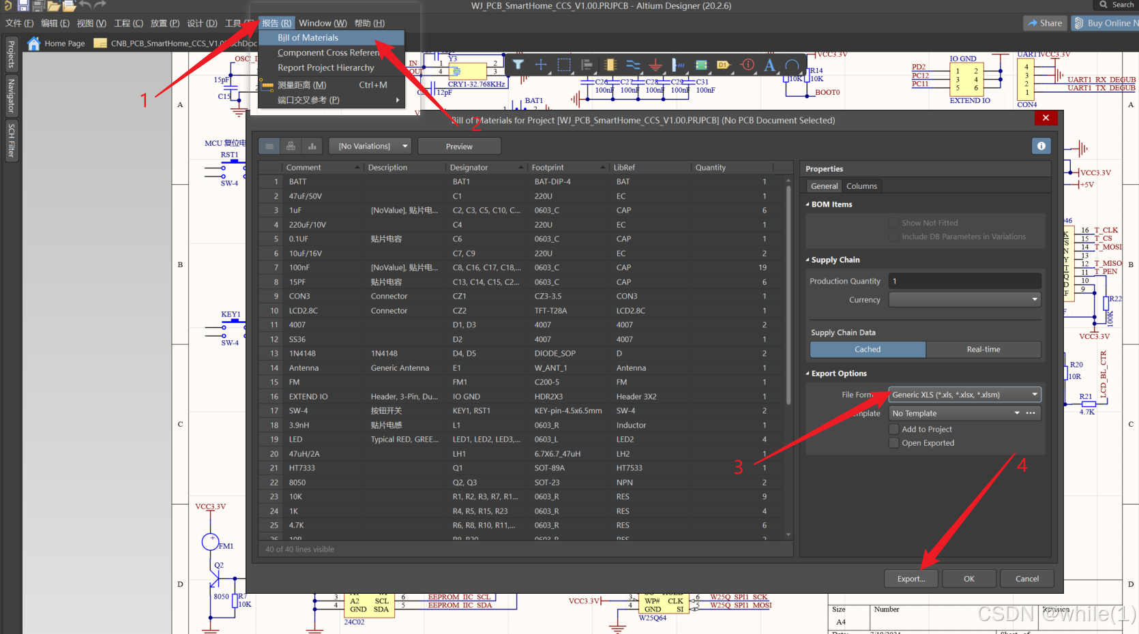Select the text string 'A' tool
Screen dimensions: 1139x634
pos(769,65)
